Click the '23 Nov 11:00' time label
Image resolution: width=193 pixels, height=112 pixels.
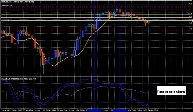tap(108, 110)
